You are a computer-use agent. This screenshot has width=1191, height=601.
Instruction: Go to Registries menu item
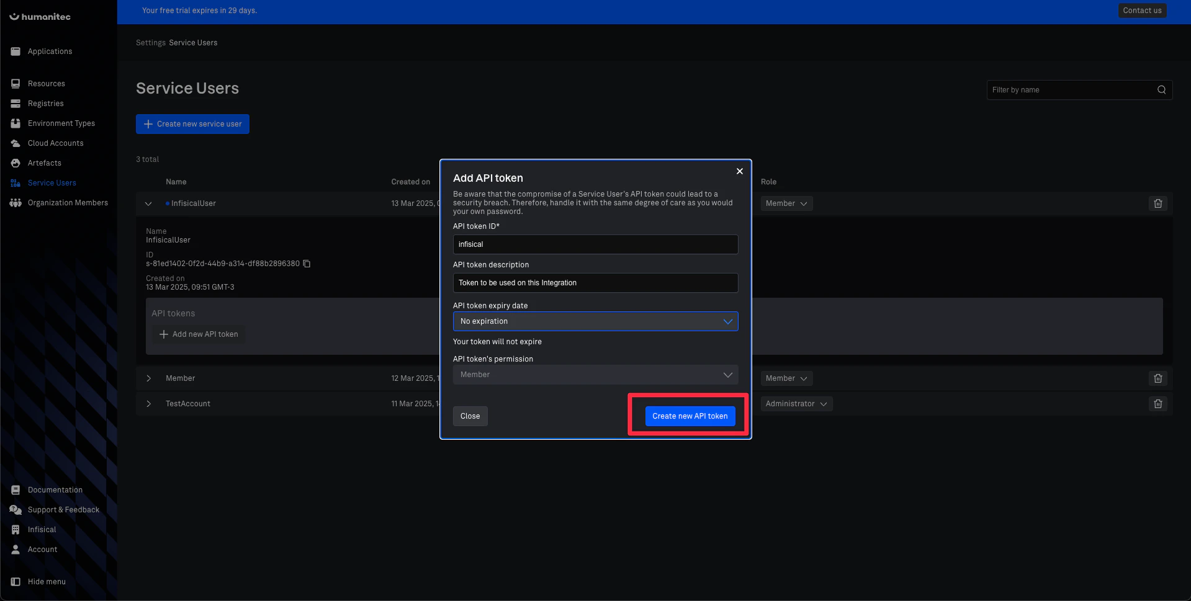click(x=46, y=104)
